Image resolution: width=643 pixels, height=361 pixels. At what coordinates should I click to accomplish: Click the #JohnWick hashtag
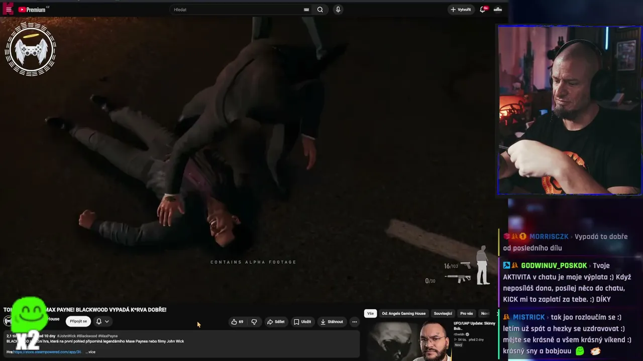[x=66, y=336]
